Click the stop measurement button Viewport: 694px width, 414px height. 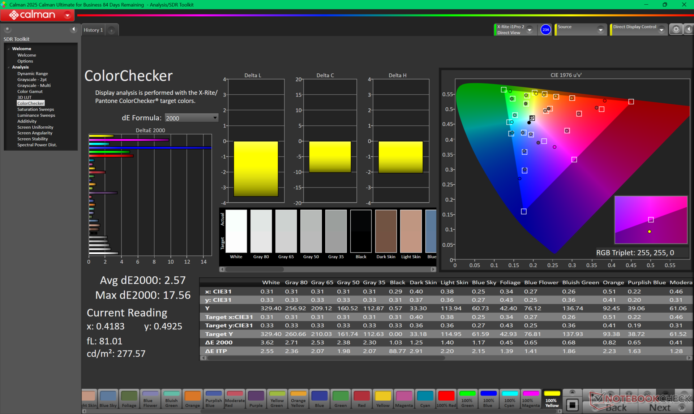[572, 405]
